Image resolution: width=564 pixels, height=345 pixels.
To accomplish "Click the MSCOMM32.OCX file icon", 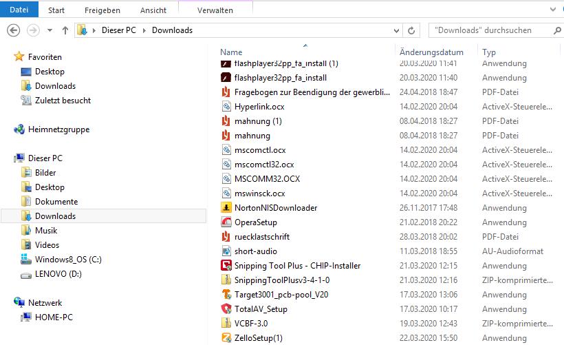I will (x=226, y=179).
